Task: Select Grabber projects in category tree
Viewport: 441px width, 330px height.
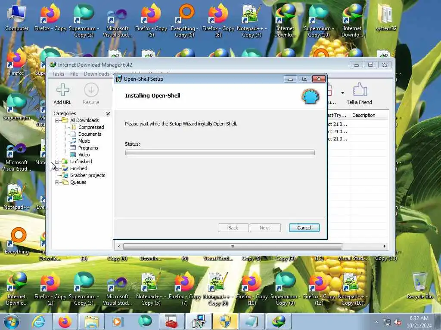Action: click(87, 175)
